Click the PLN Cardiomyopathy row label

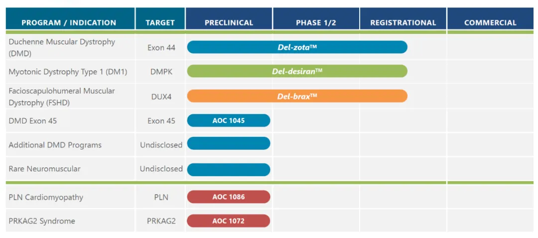(46, 197)
